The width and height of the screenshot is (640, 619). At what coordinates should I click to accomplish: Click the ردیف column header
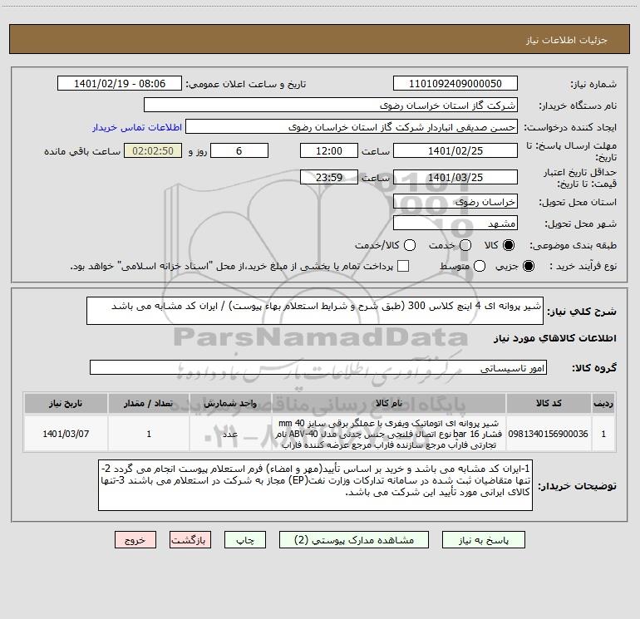[603, 403]
